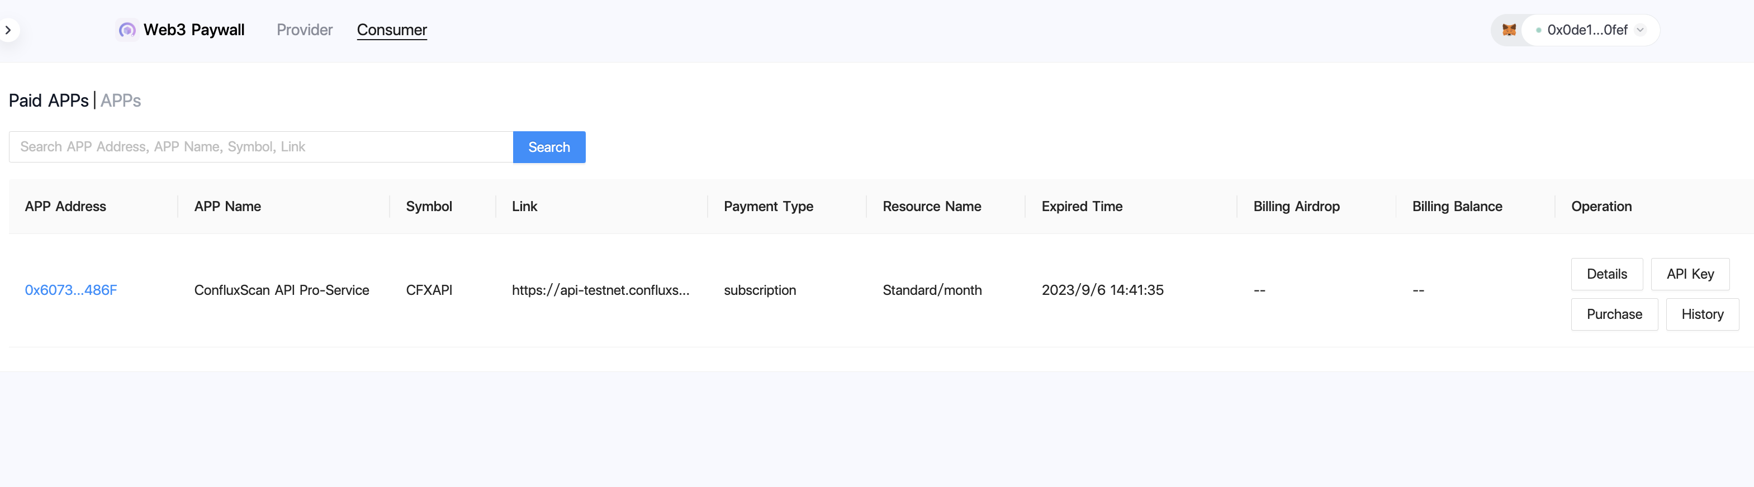
Task: Switch to the APPs section
Action: [121, 101]
